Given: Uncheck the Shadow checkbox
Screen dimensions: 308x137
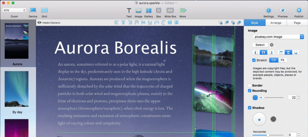Looking at the screenshot, I should pos(250,108).
